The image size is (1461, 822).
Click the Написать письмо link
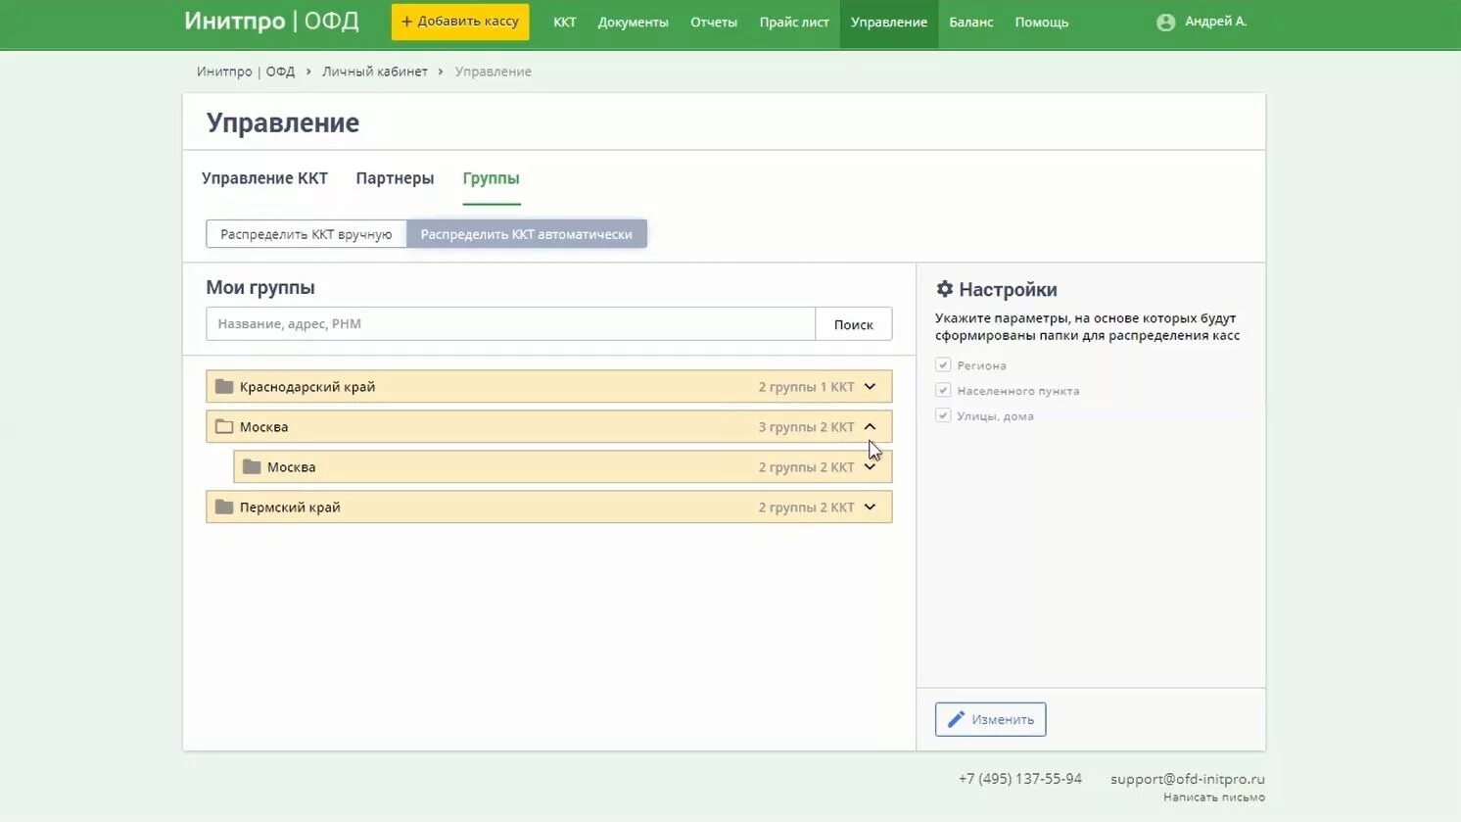[x=1214, y=798]
